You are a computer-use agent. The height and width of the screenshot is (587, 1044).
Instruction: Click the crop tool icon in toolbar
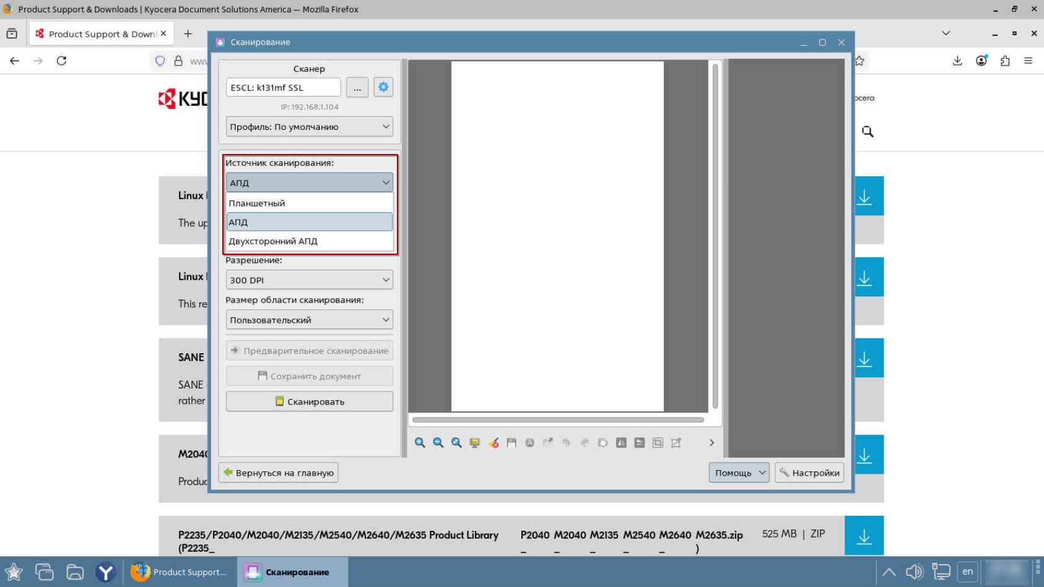pyautogui.click(x=658, y=443)
